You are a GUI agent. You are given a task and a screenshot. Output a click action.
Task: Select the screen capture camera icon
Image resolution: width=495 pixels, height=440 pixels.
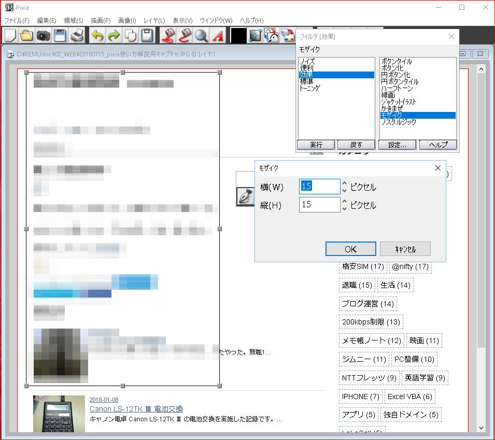click(x=43, y=35)
